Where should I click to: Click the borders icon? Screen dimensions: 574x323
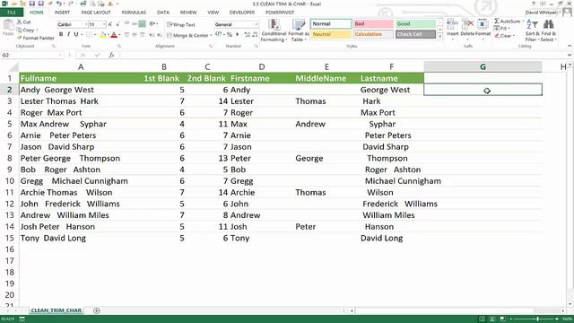tap(89, 35)
